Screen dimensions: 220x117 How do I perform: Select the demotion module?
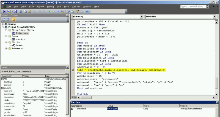[20, 45]
